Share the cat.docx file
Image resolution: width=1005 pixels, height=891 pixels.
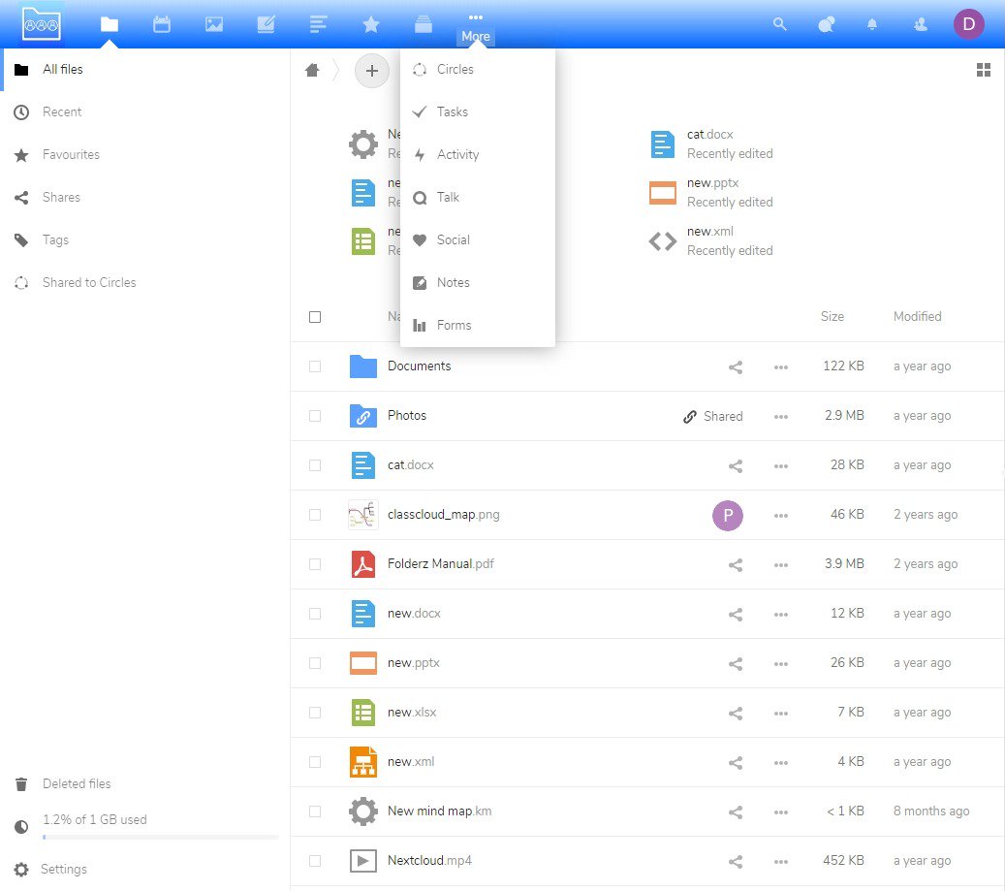(x=736, y=466)
